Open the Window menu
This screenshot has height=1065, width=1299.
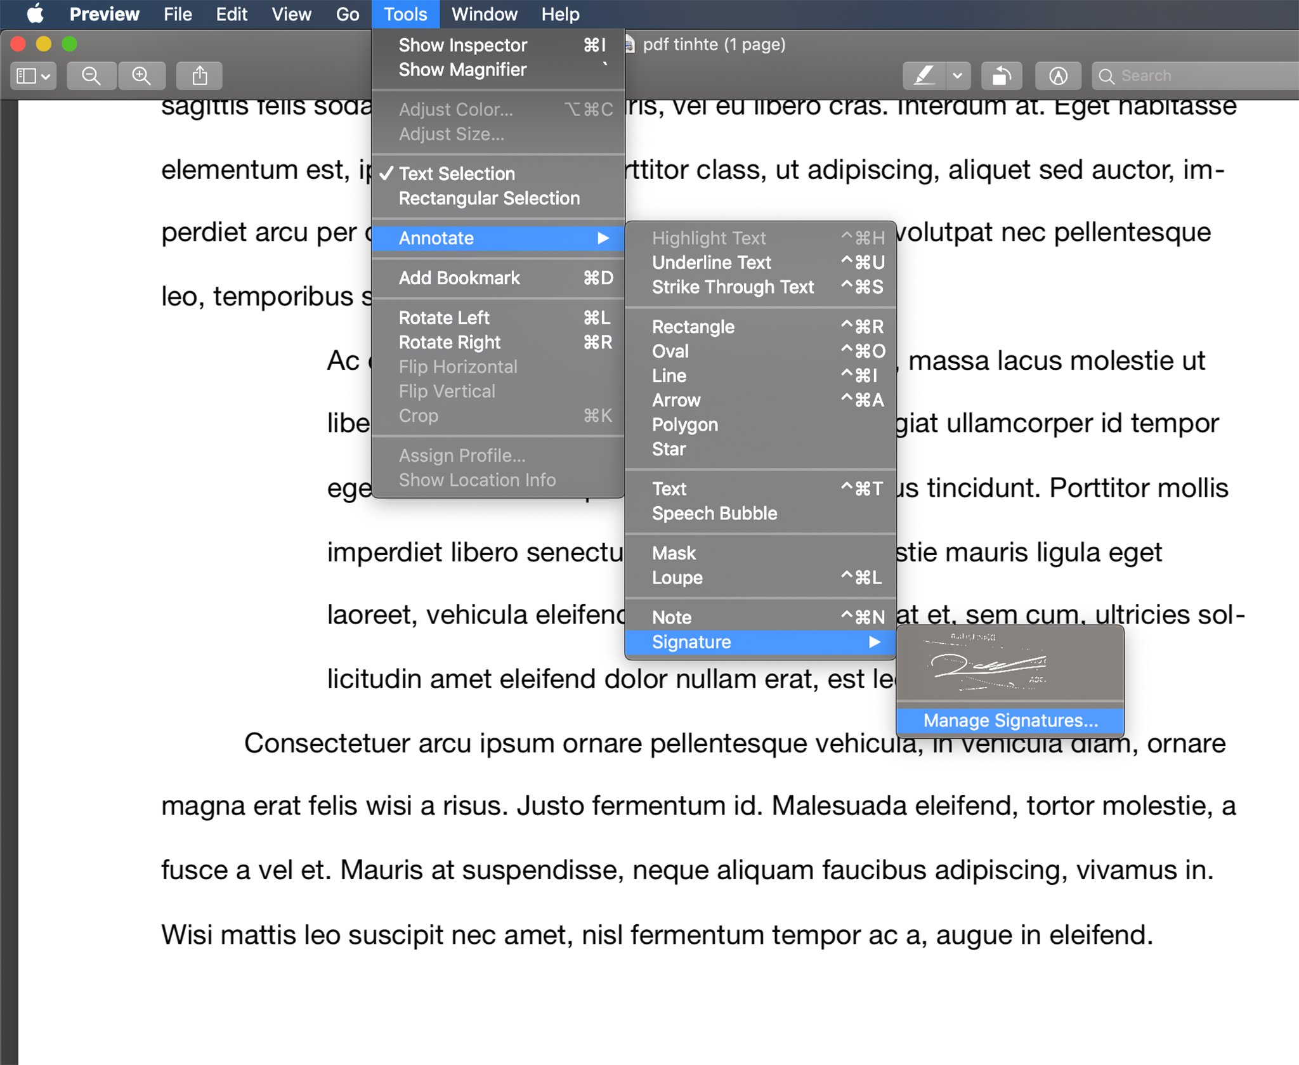(x=485, y=14)
